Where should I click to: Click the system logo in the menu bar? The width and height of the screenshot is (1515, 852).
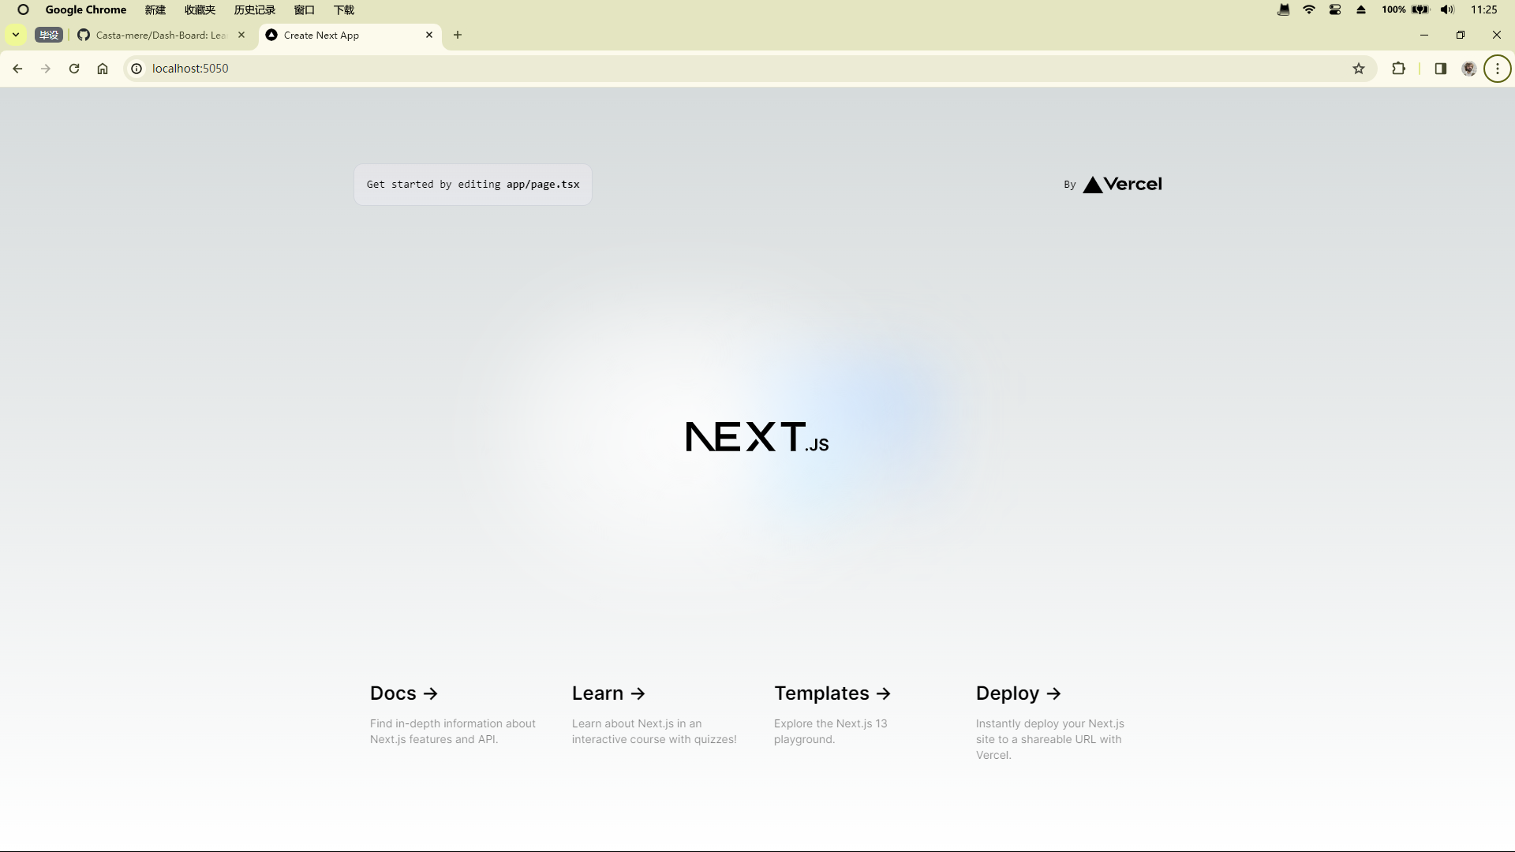[23, 9]
